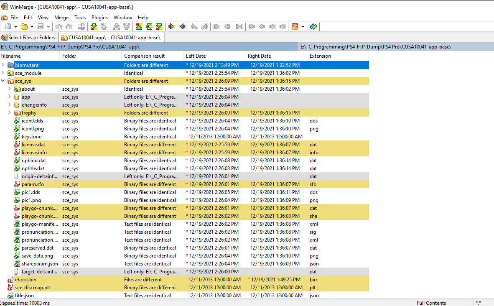This screenshot has width=494, height=306.
Task: Open the View menu
Action: pyautogui.click(x=43, y=18)
